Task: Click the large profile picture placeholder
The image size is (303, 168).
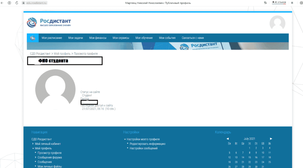Action: (x=55, y=89)
